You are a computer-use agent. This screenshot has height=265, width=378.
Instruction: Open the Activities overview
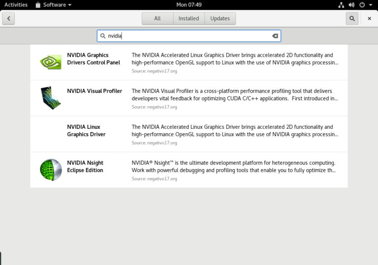click(x=16, y=5)
